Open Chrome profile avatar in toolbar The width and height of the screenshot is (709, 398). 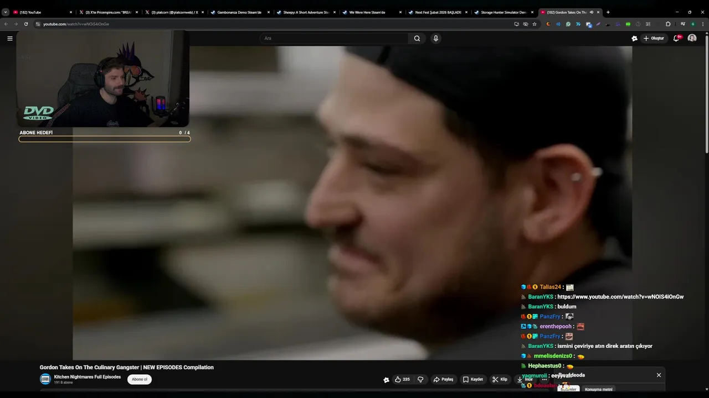pyautogui.click(x=693, y=24)
